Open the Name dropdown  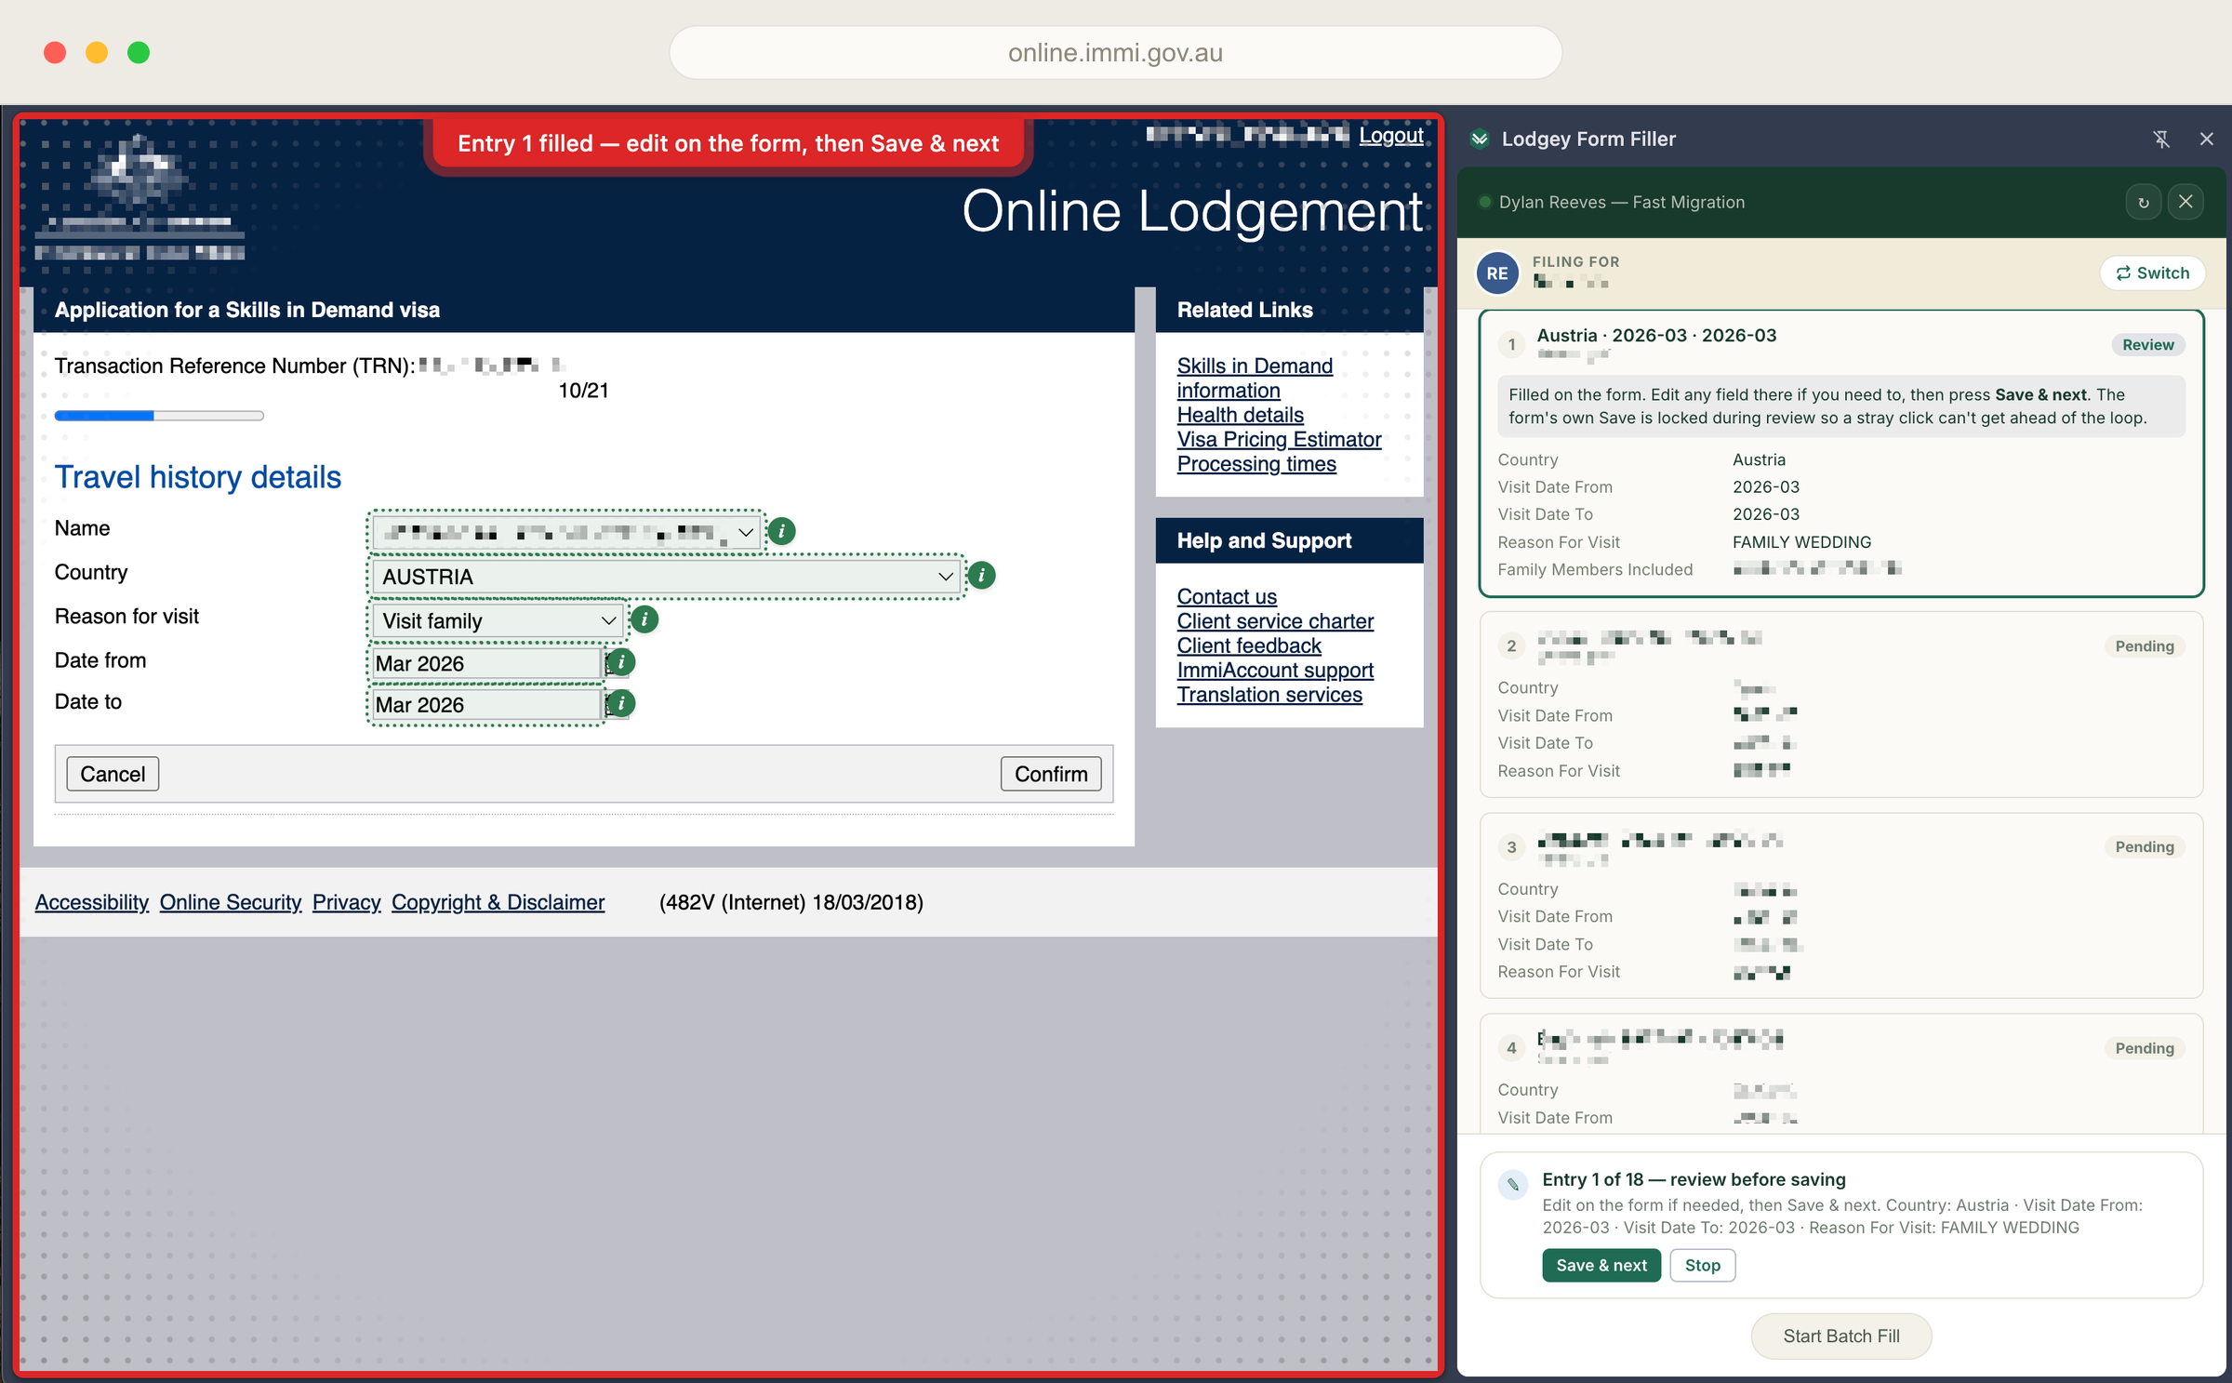click(566, 532)
